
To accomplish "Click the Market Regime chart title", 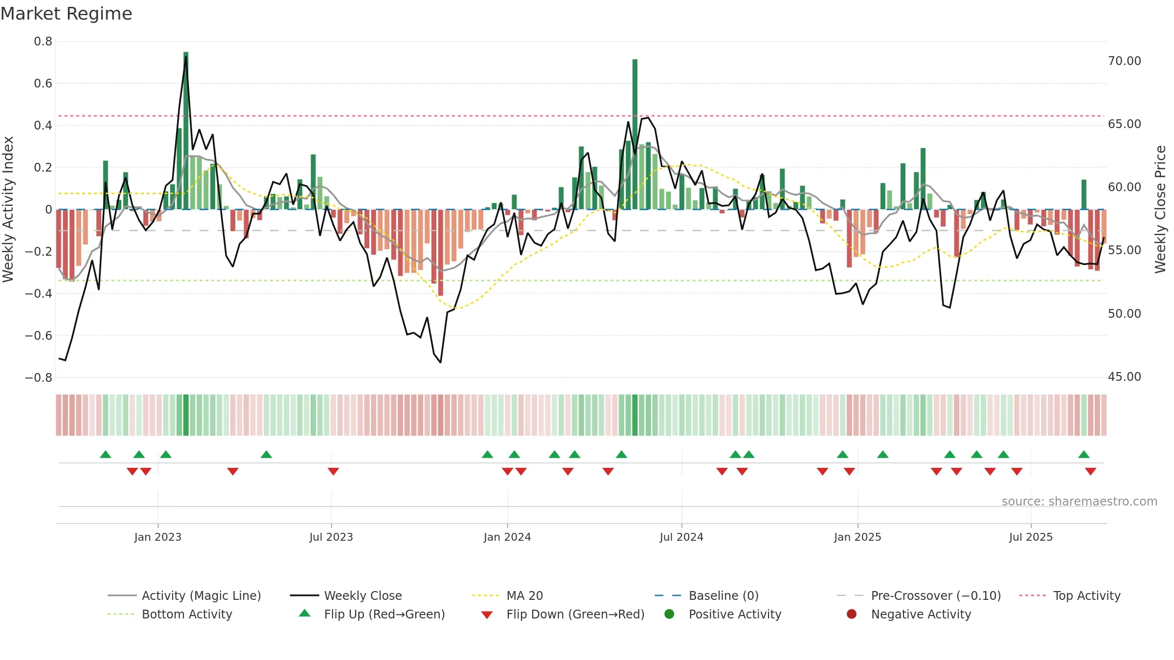I will pyautogui.click(x=66, y=14).
